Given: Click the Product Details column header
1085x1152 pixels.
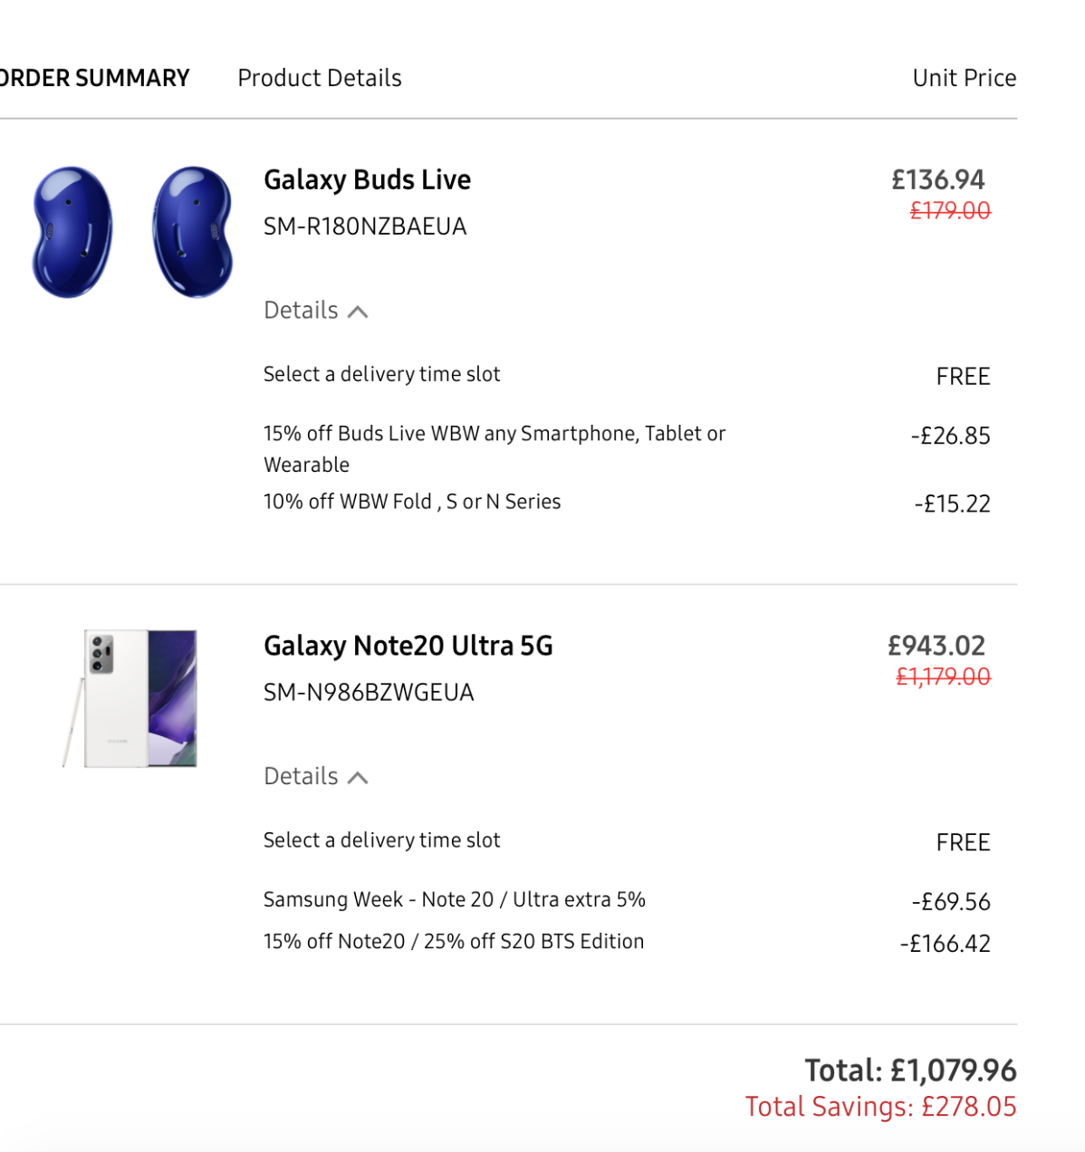Looking at the screenshot, I should 319,78.
